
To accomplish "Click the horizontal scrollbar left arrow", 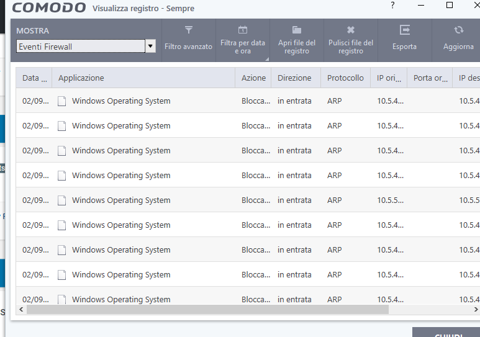I will click(22, 309).
